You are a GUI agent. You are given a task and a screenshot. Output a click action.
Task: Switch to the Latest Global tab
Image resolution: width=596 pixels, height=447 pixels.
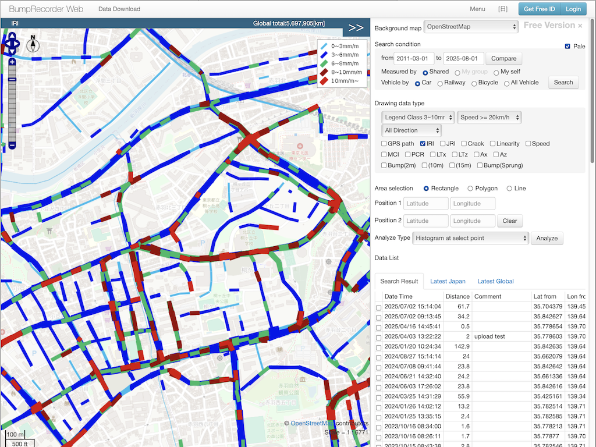(x=496, y=281)
